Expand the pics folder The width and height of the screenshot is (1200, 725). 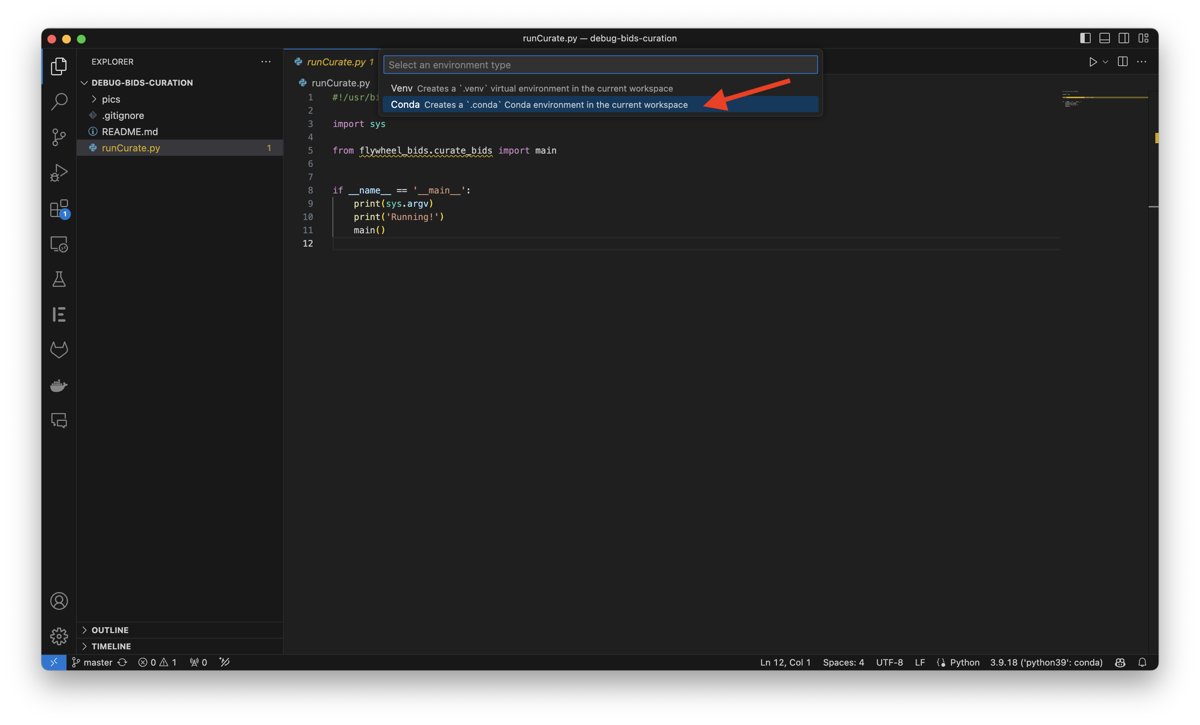pyautogui.click(x=180, y=99)
